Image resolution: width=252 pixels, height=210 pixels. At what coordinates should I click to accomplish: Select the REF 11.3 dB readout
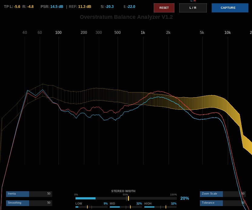click(80, 7)
